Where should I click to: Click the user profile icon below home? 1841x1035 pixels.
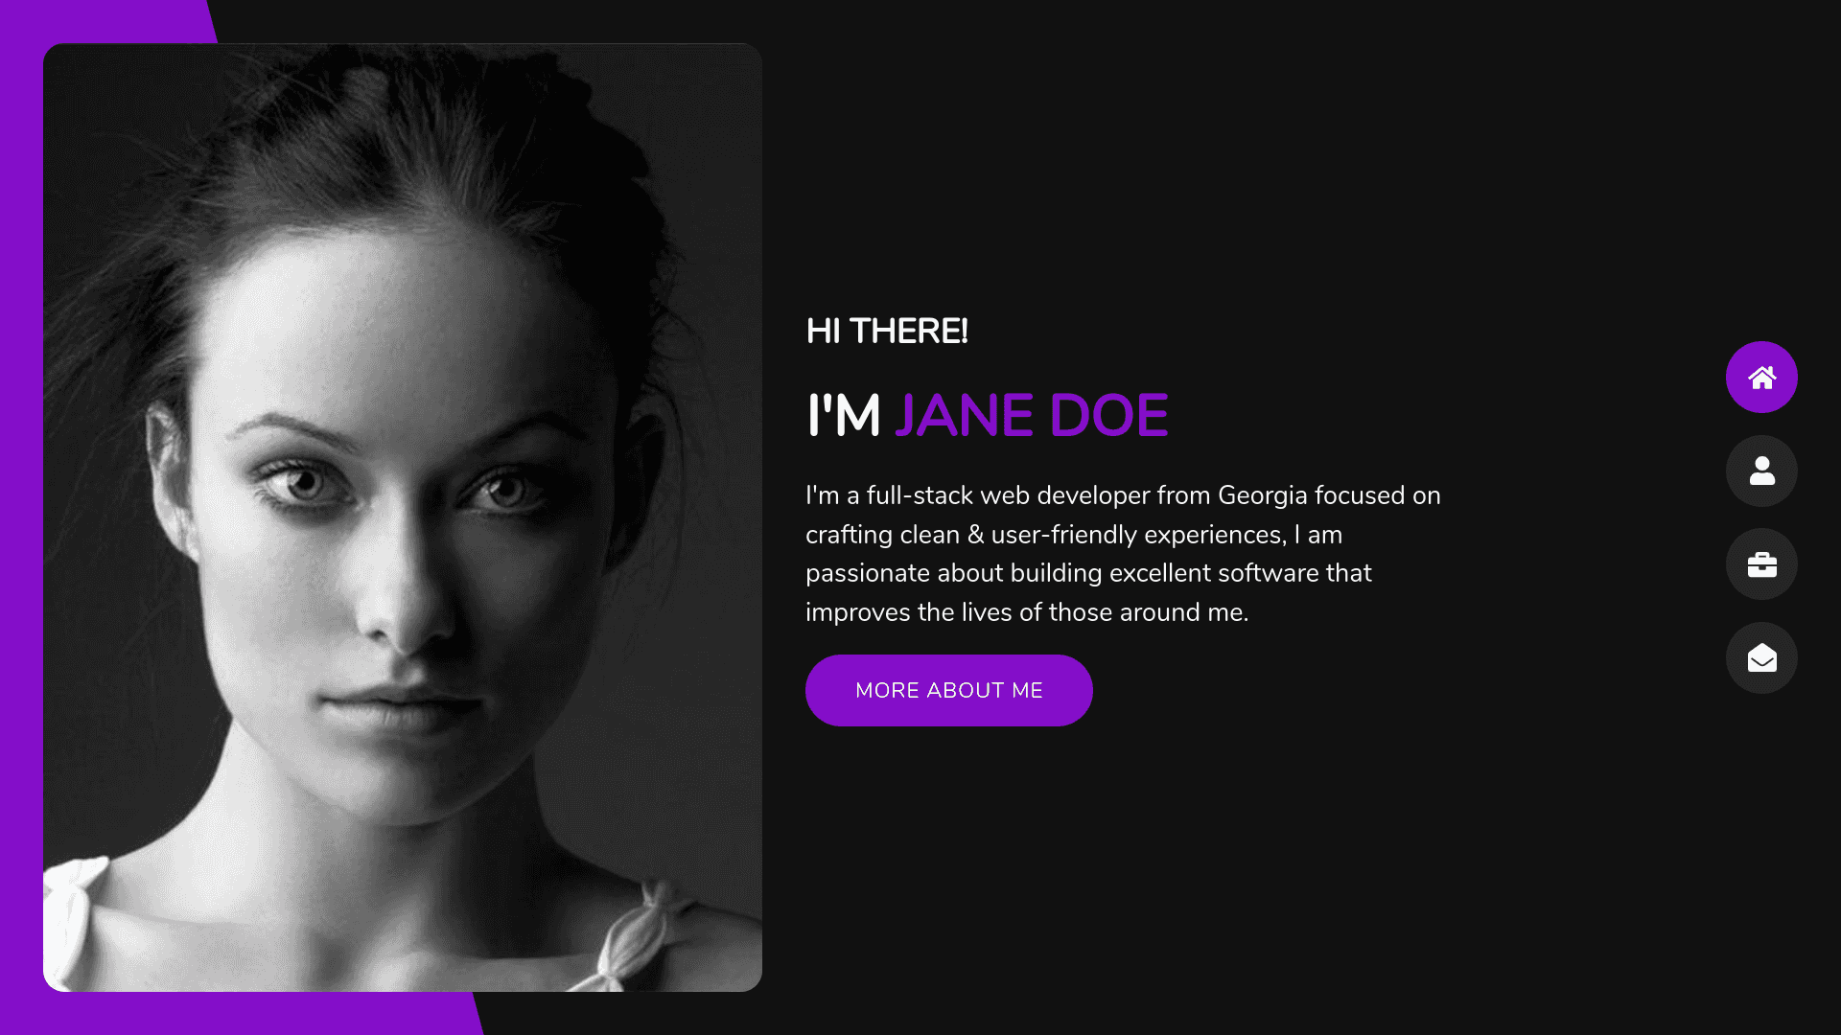pos(1761,471)
